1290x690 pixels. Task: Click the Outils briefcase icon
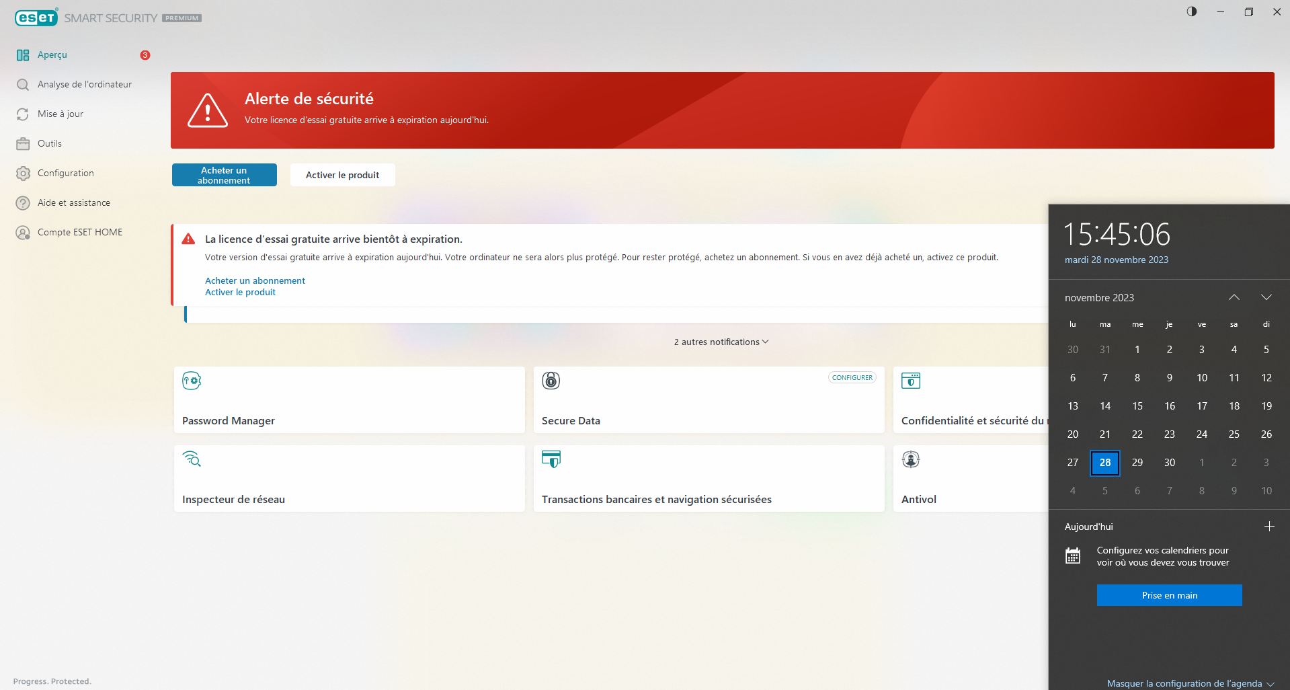[23, 144]
